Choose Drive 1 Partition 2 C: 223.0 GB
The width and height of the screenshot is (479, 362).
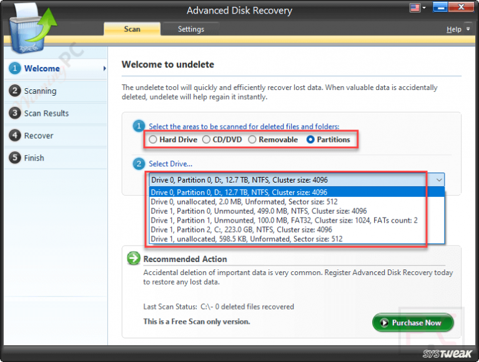tap(296, 229)
